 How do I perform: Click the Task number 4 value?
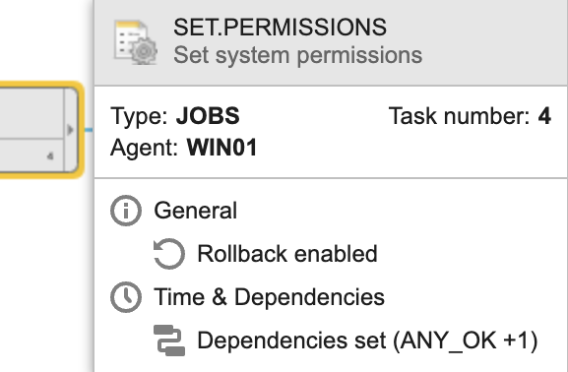[x=544, y=116]
